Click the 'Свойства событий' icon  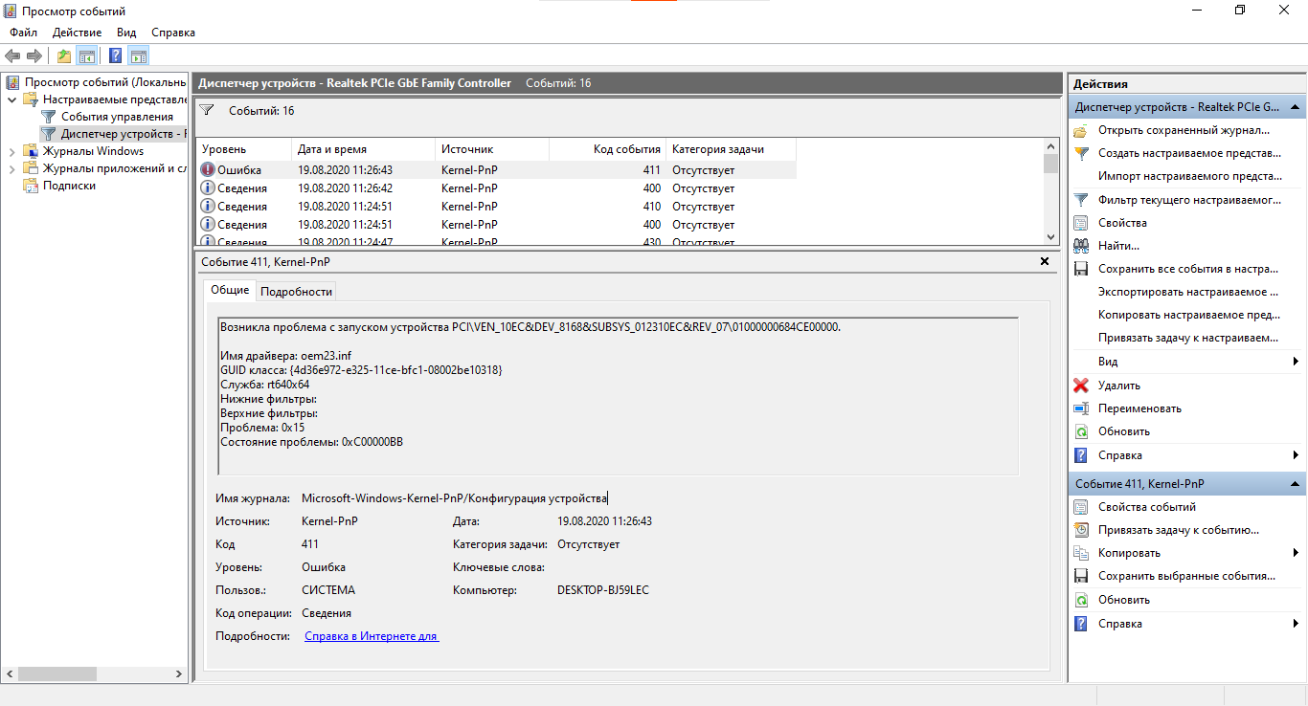[1081, 507]
